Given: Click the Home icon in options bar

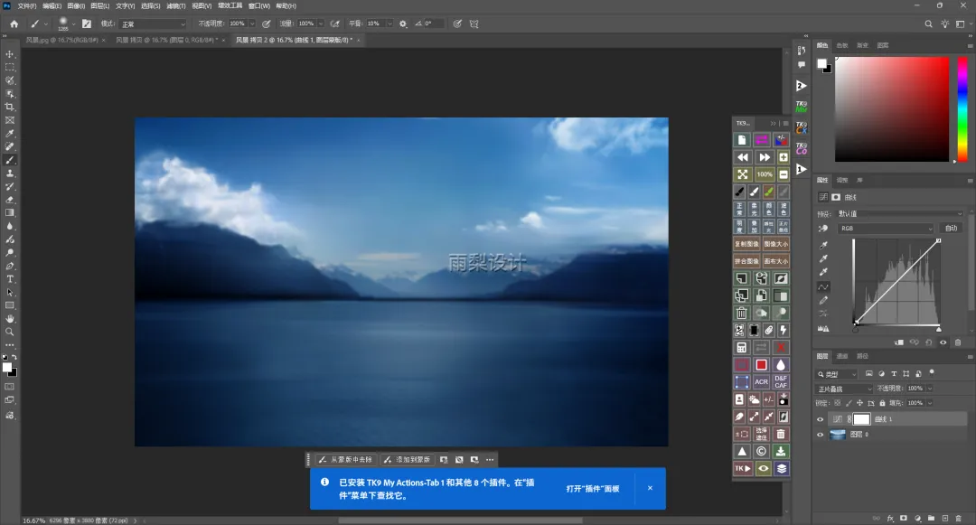Looking at the screenshot, I should [x=14, y=23].
